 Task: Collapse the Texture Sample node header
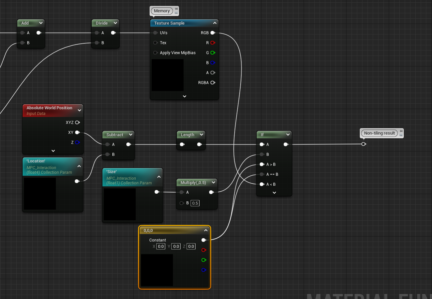215,23
